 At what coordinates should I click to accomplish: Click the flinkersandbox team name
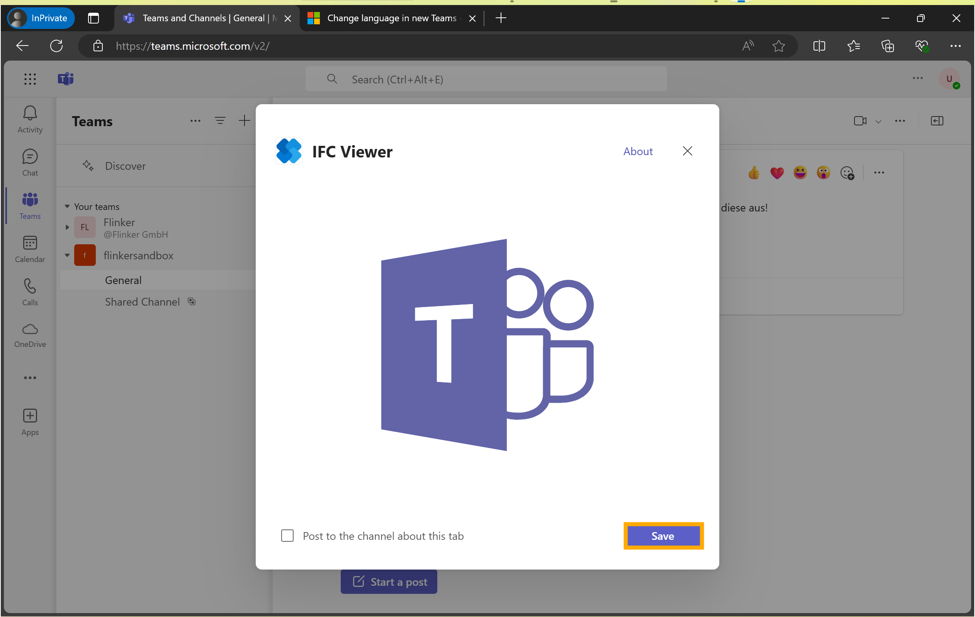[x=138, y=255]
